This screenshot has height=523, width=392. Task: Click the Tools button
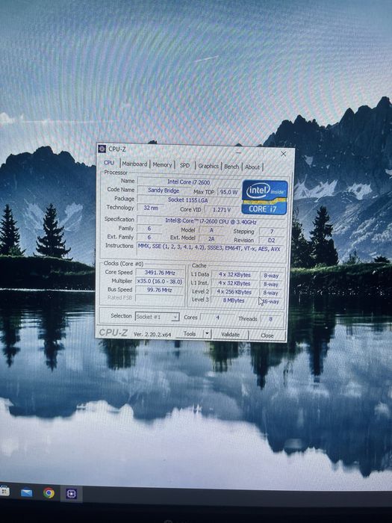click(190, 333)
